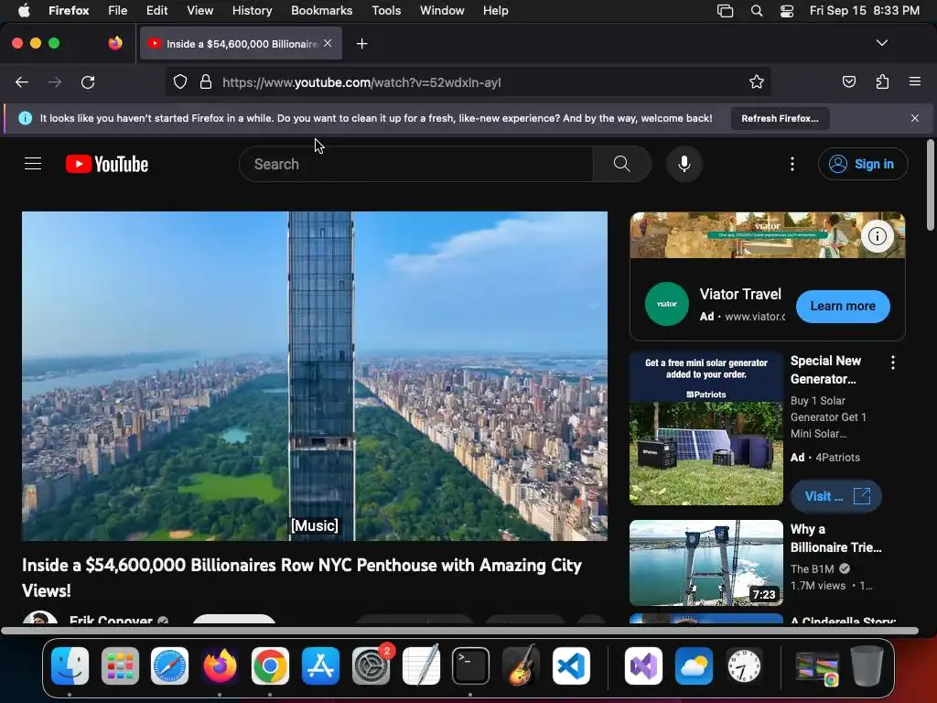Click the horizontal page scrollbar
The height and width of the screenshot is (703, 937).
pos(459,631)
